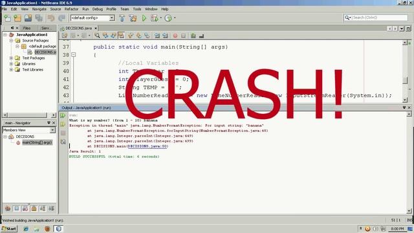
Task: Click Next Bookmark editor icon
Action: pyautogui.click(x=139, y=36)
